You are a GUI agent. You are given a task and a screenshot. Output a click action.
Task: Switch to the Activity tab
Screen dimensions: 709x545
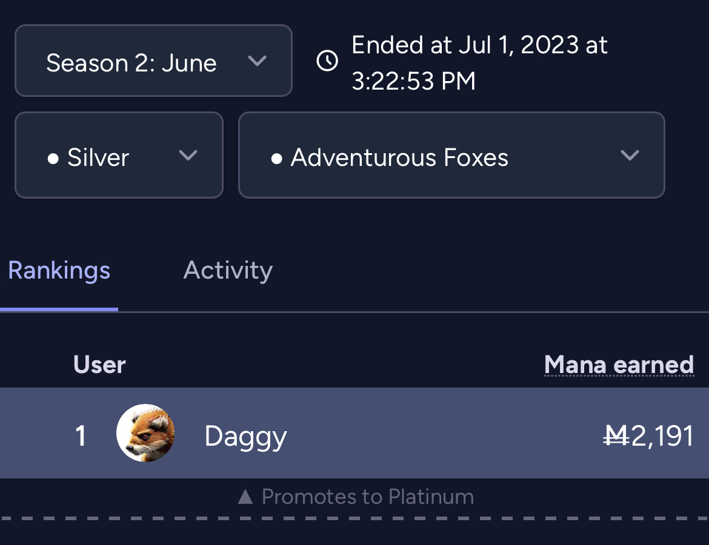coord(228,270)
